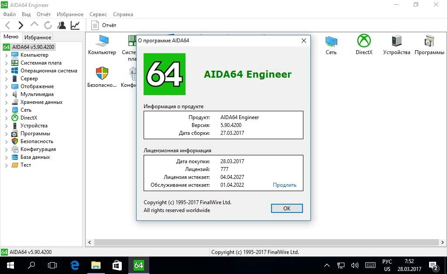Click the Forward navigation arrow
This screenshot has width=447, height=274.
click(x=21, y=25)
